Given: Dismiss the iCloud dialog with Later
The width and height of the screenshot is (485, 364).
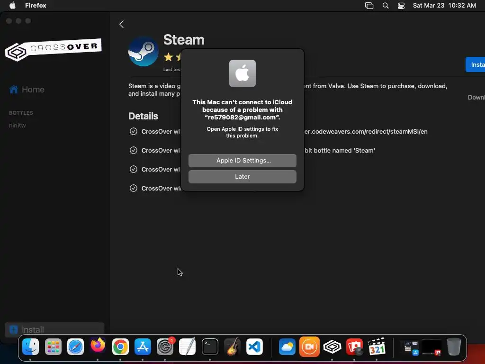Looking at the screenshot, I should point(242,176).
